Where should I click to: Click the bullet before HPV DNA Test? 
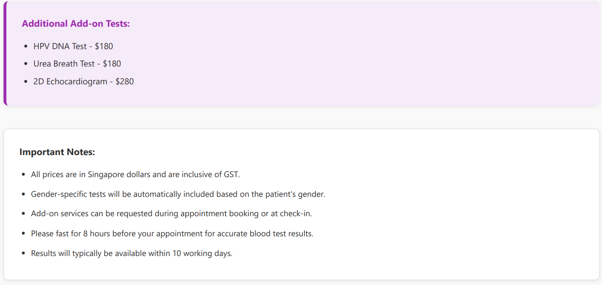pyautogui.click(x=26, y=46)
